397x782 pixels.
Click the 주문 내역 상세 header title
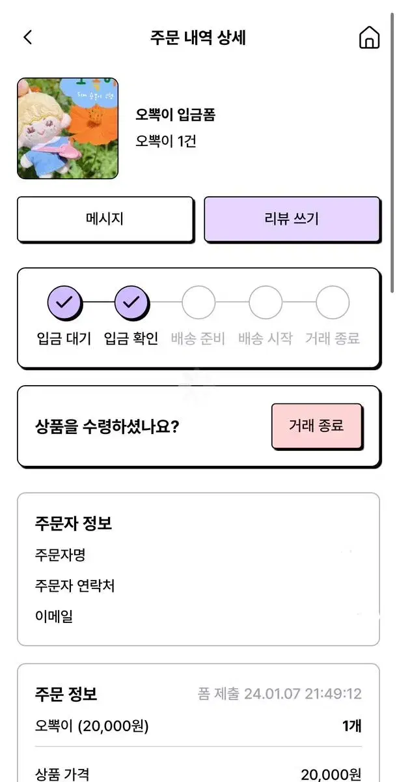point(198,37)
